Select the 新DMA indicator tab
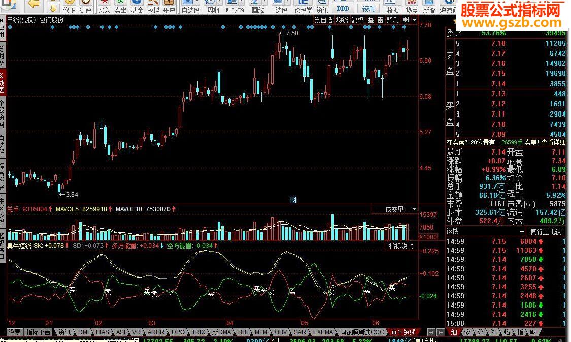571x342 pixels. coord(221,332)
